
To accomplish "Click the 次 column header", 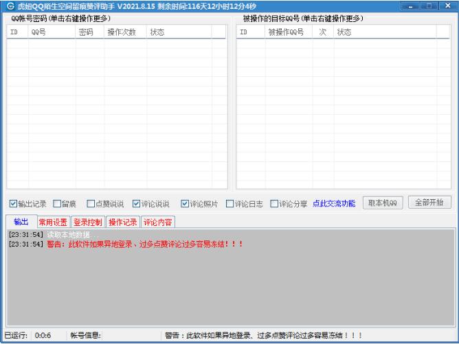I will click(323, 32).
